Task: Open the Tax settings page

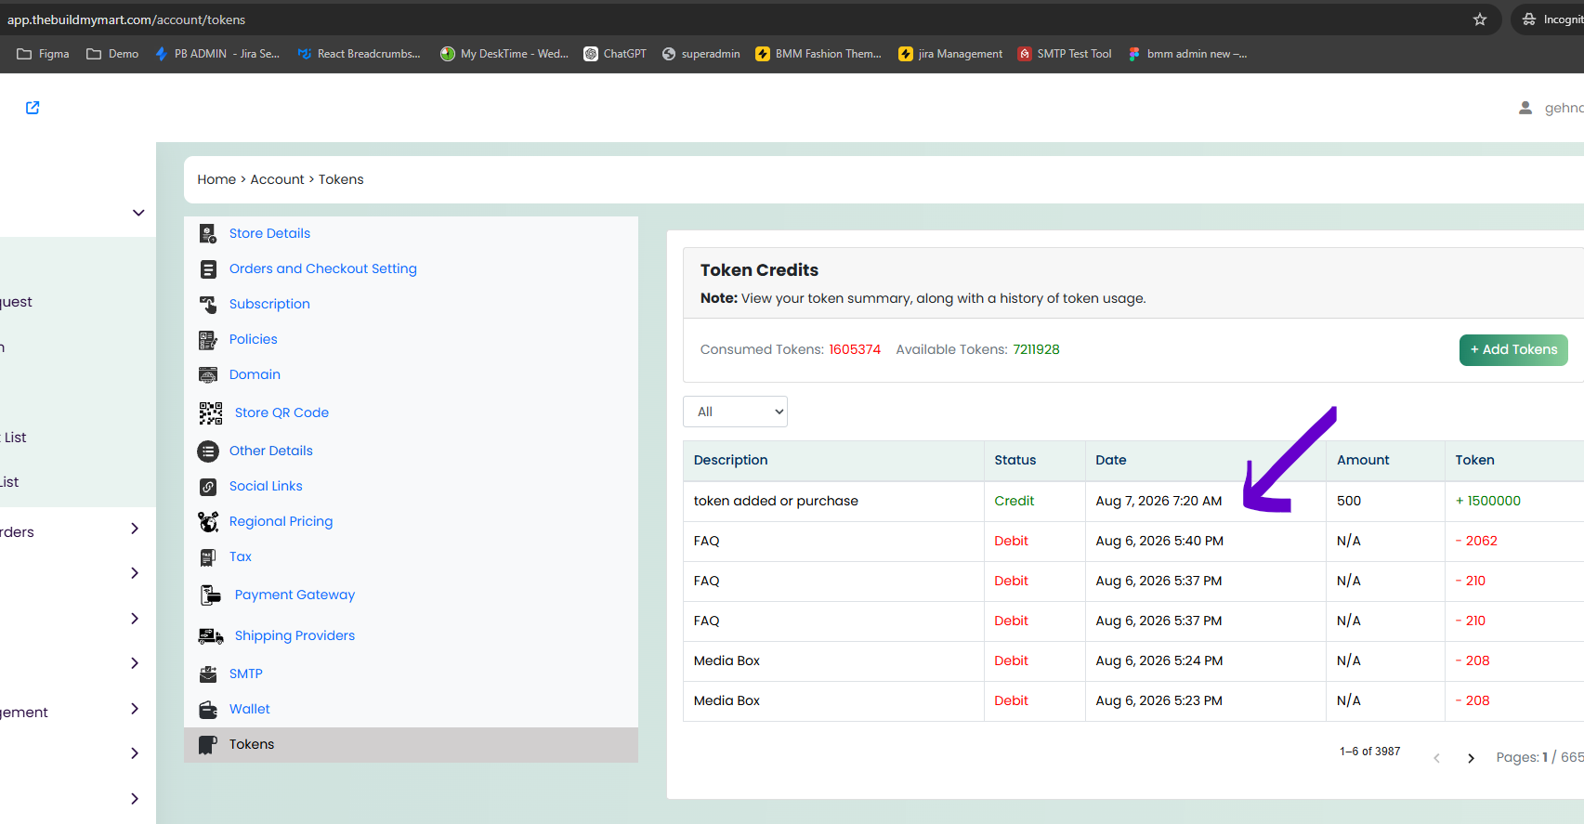Action: click(x=241, y=556)
